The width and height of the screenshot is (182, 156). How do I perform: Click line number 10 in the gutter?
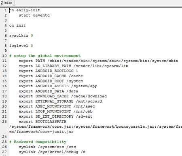(x=4, y=56)
